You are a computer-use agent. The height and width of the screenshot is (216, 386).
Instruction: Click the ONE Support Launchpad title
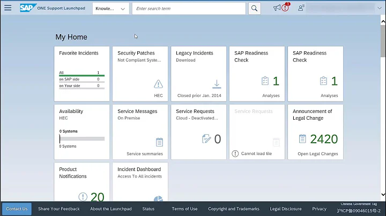61,8
